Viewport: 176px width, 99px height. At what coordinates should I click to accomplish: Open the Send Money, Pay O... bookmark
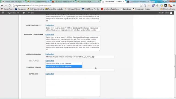(90, 9)
